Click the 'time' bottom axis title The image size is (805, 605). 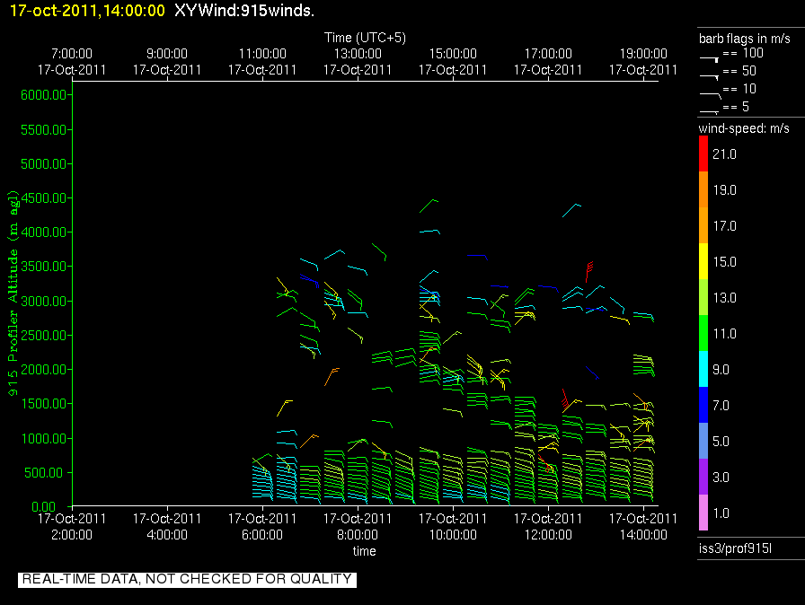365,551
